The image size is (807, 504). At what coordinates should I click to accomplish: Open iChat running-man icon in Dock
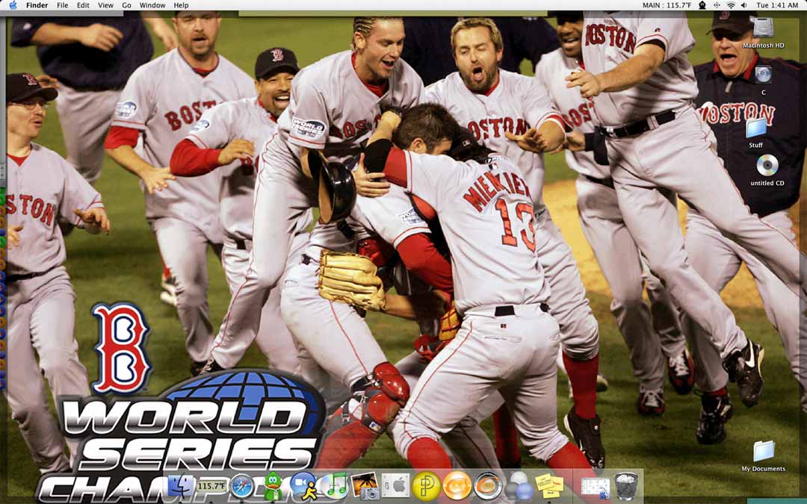[303, 486]
